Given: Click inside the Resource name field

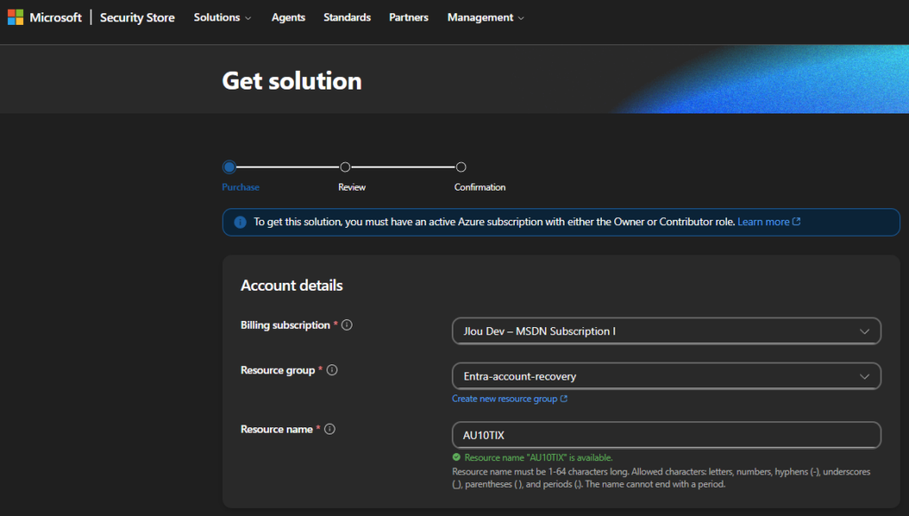Looking at the screenshot, I should pos(666,435).
